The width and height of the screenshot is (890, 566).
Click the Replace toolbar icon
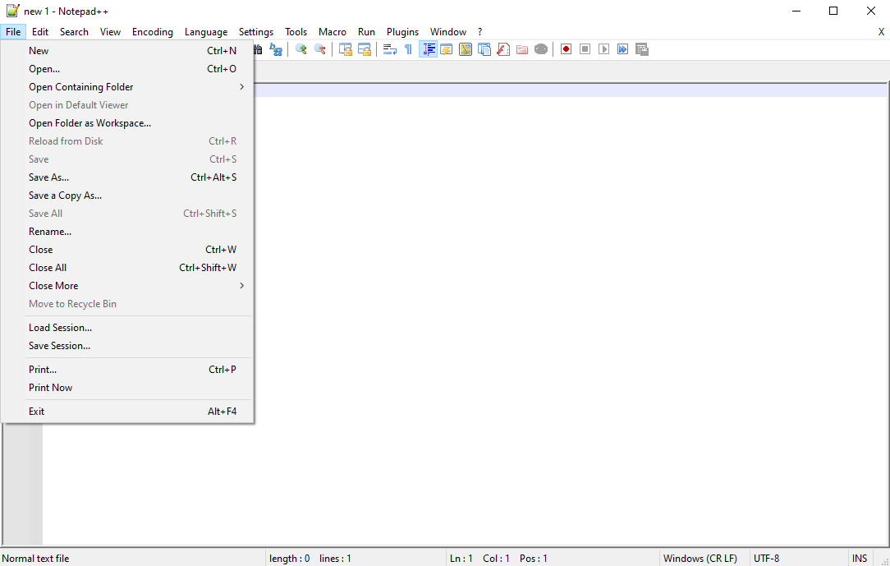[x=276, y=49]
